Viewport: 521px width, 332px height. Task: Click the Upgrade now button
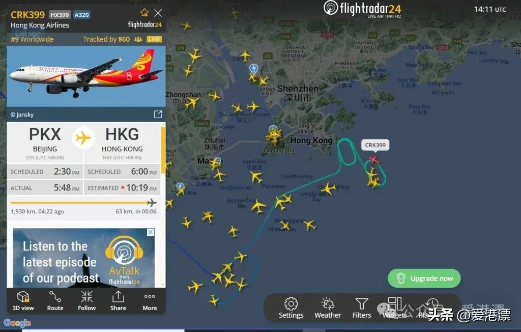[x=424, y=278]
